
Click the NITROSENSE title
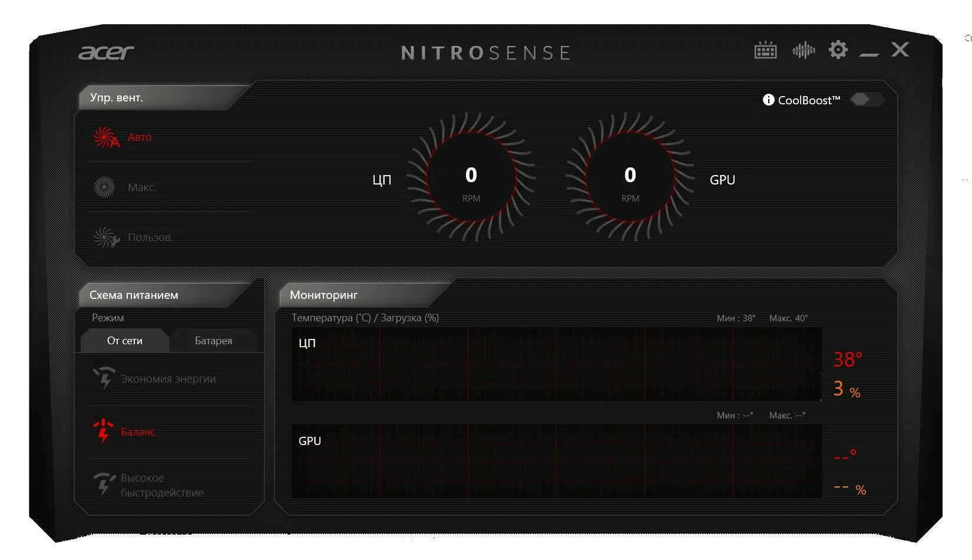pyautogui.click(x=485, y=53)
